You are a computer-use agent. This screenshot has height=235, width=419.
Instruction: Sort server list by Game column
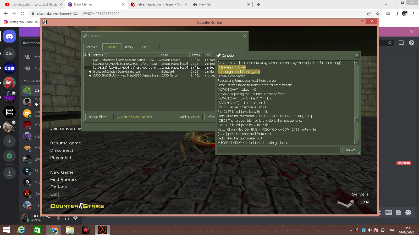pos(175,55)
